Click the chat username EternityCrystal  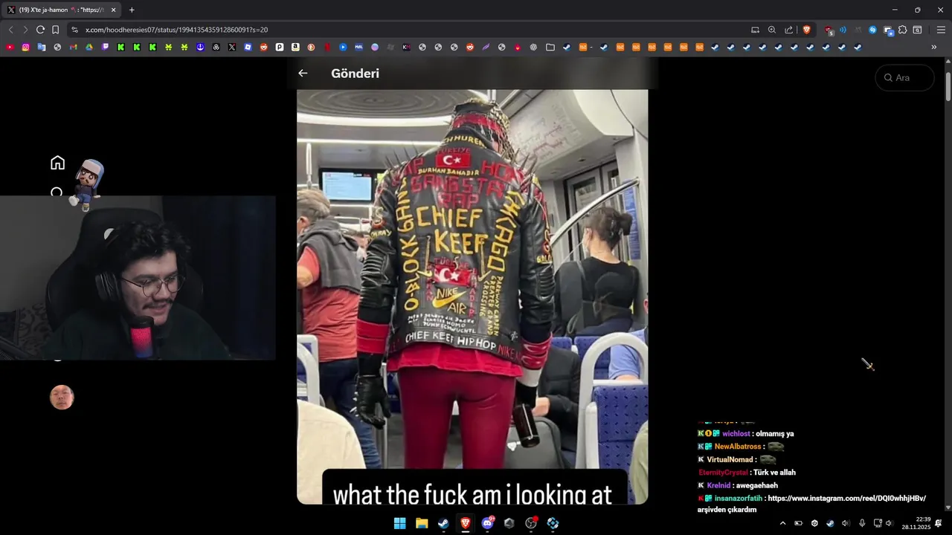click(723, 473)
